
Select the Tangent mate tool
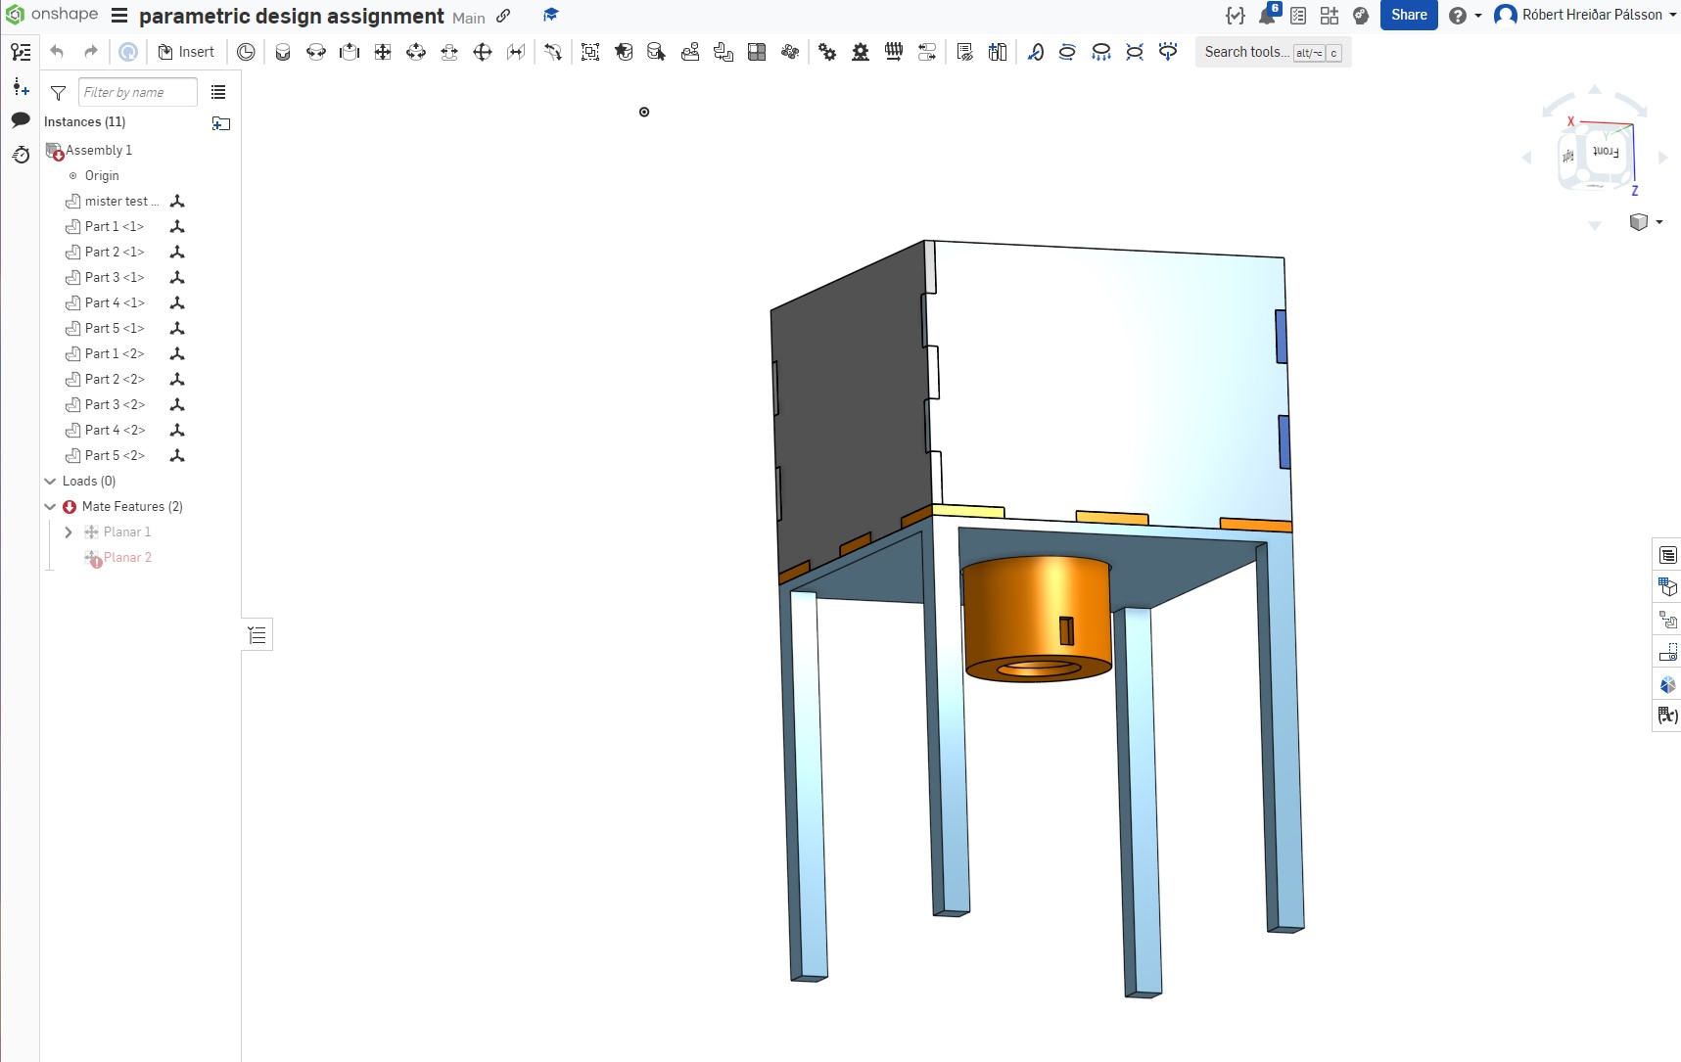tap(553, 52)
